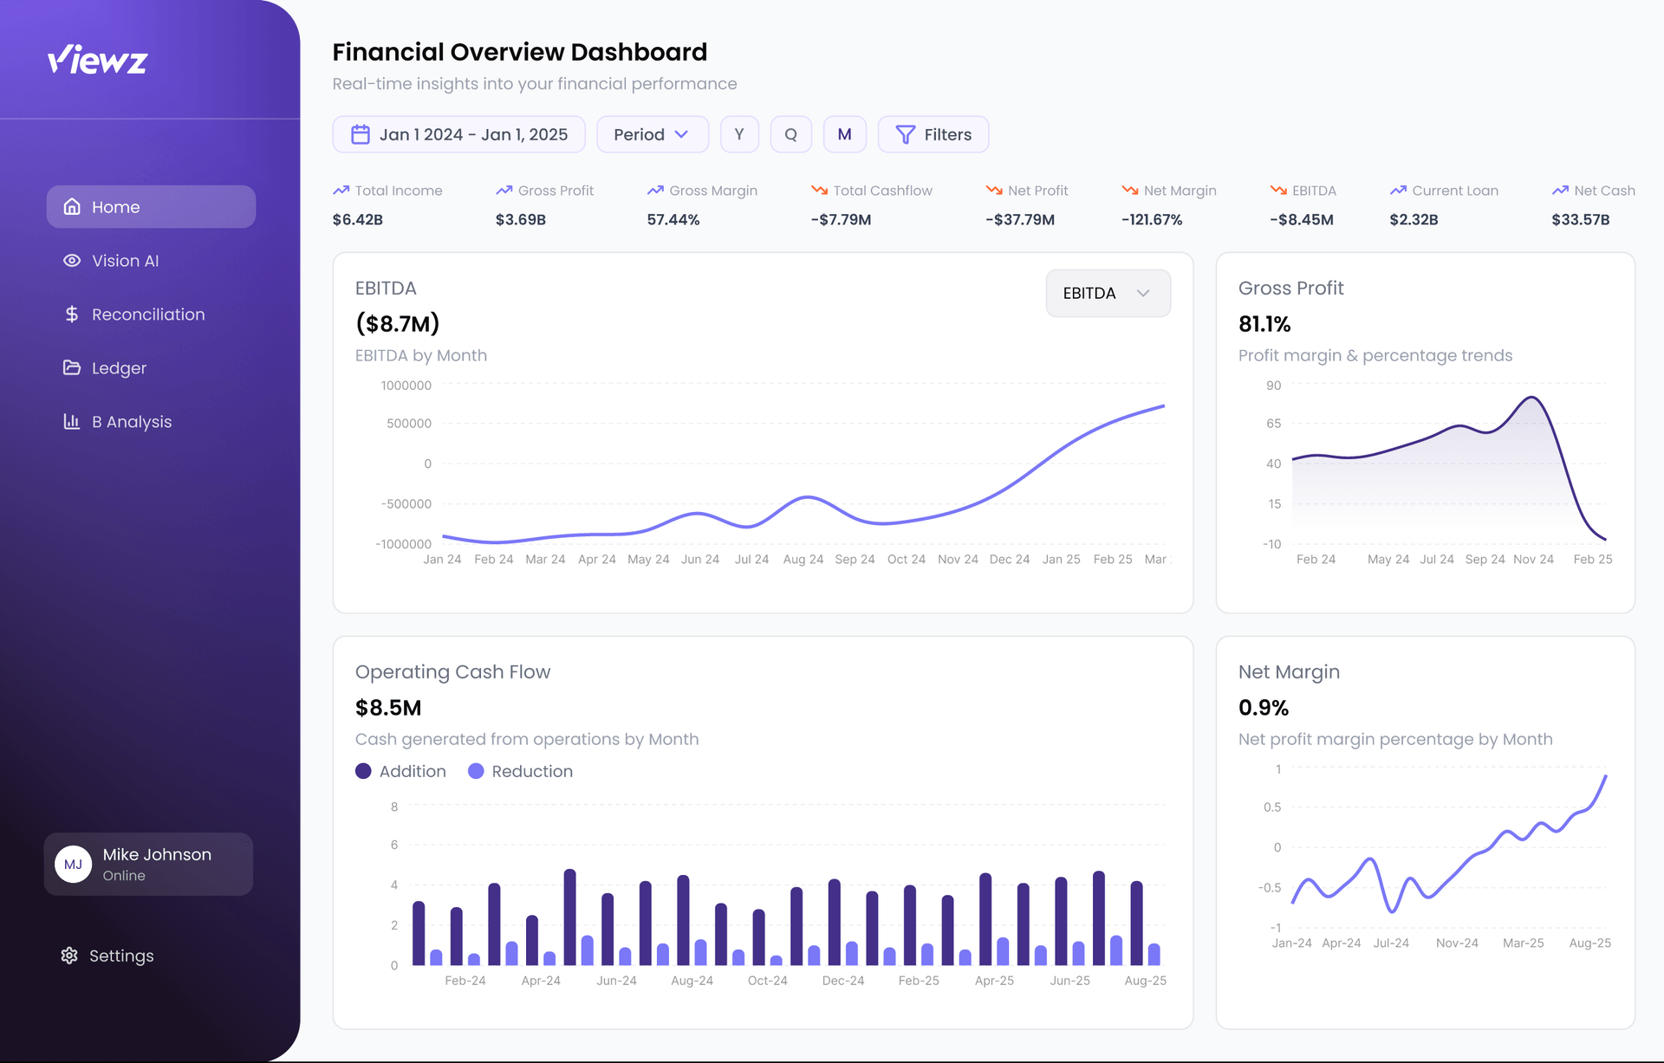The width and height of the screenshot is (1664, 1063).
Task: Select the Vision AI eye icon
Action: tap(73, 260)
